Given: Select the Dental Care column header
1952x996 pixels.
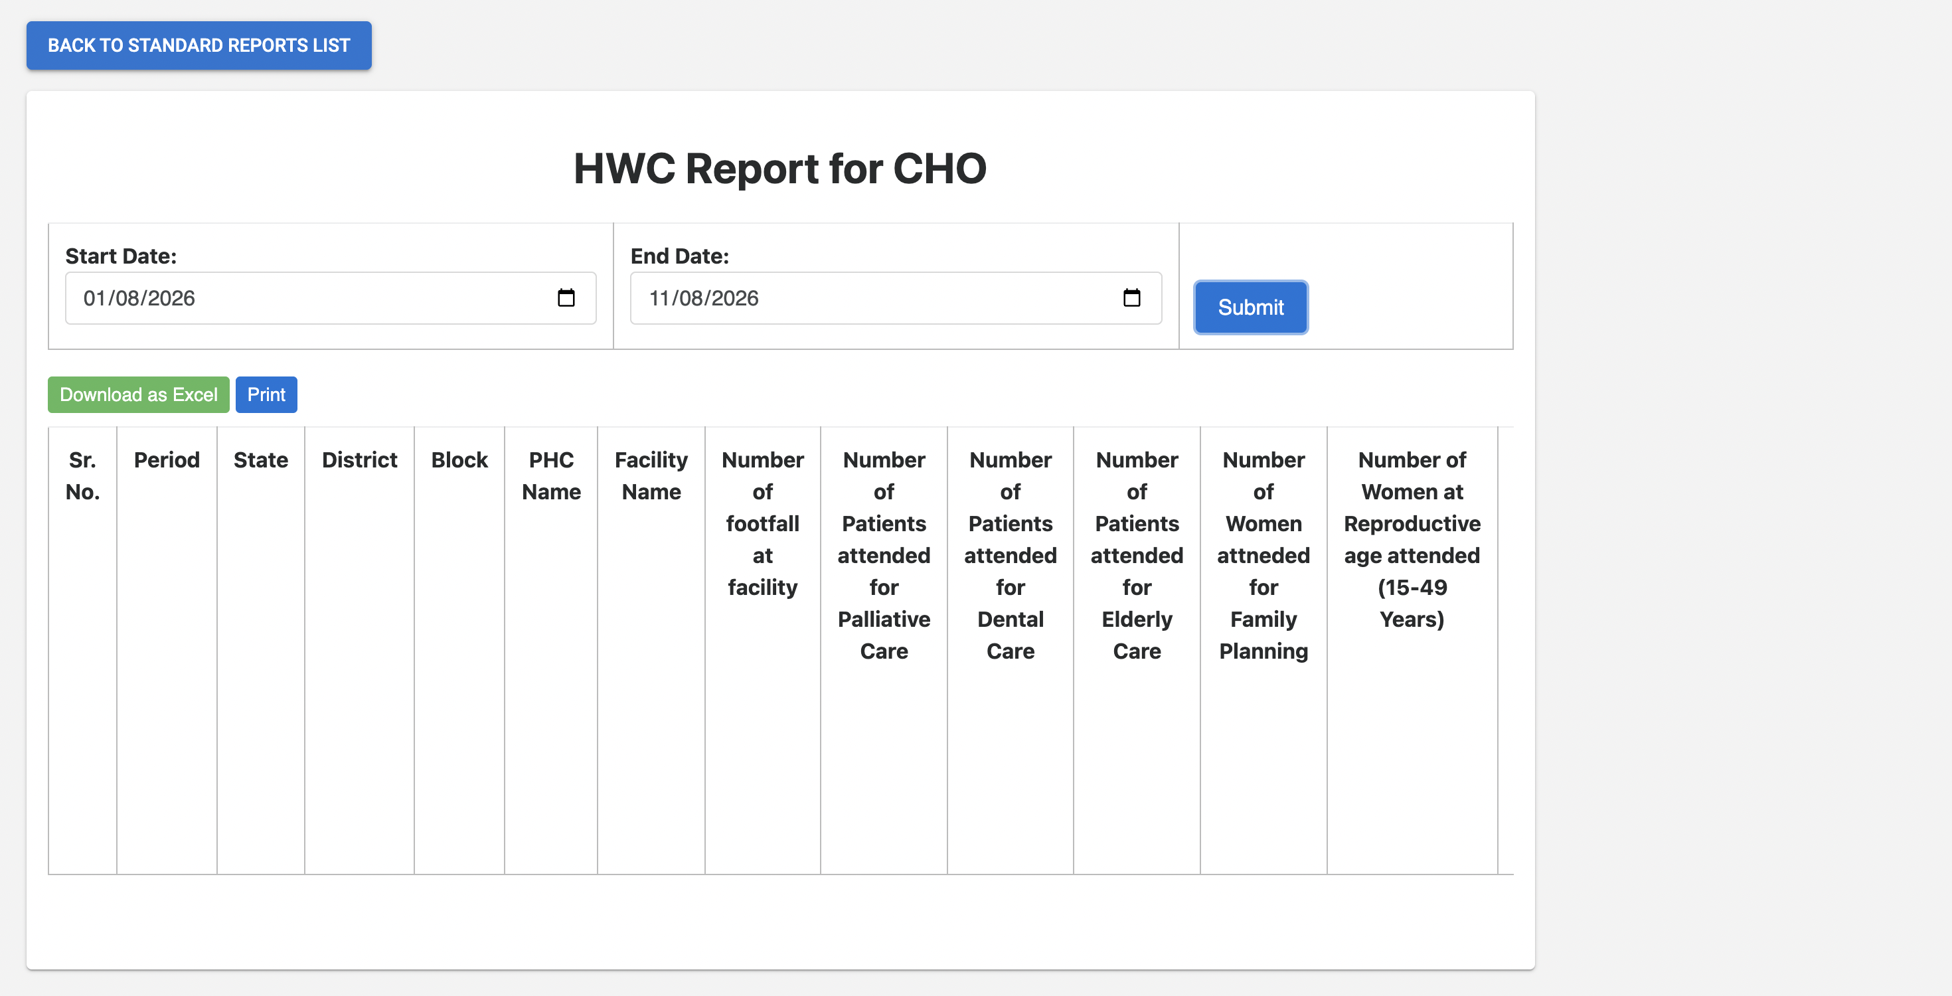Looking at the screenshot, I should 1010,556.
